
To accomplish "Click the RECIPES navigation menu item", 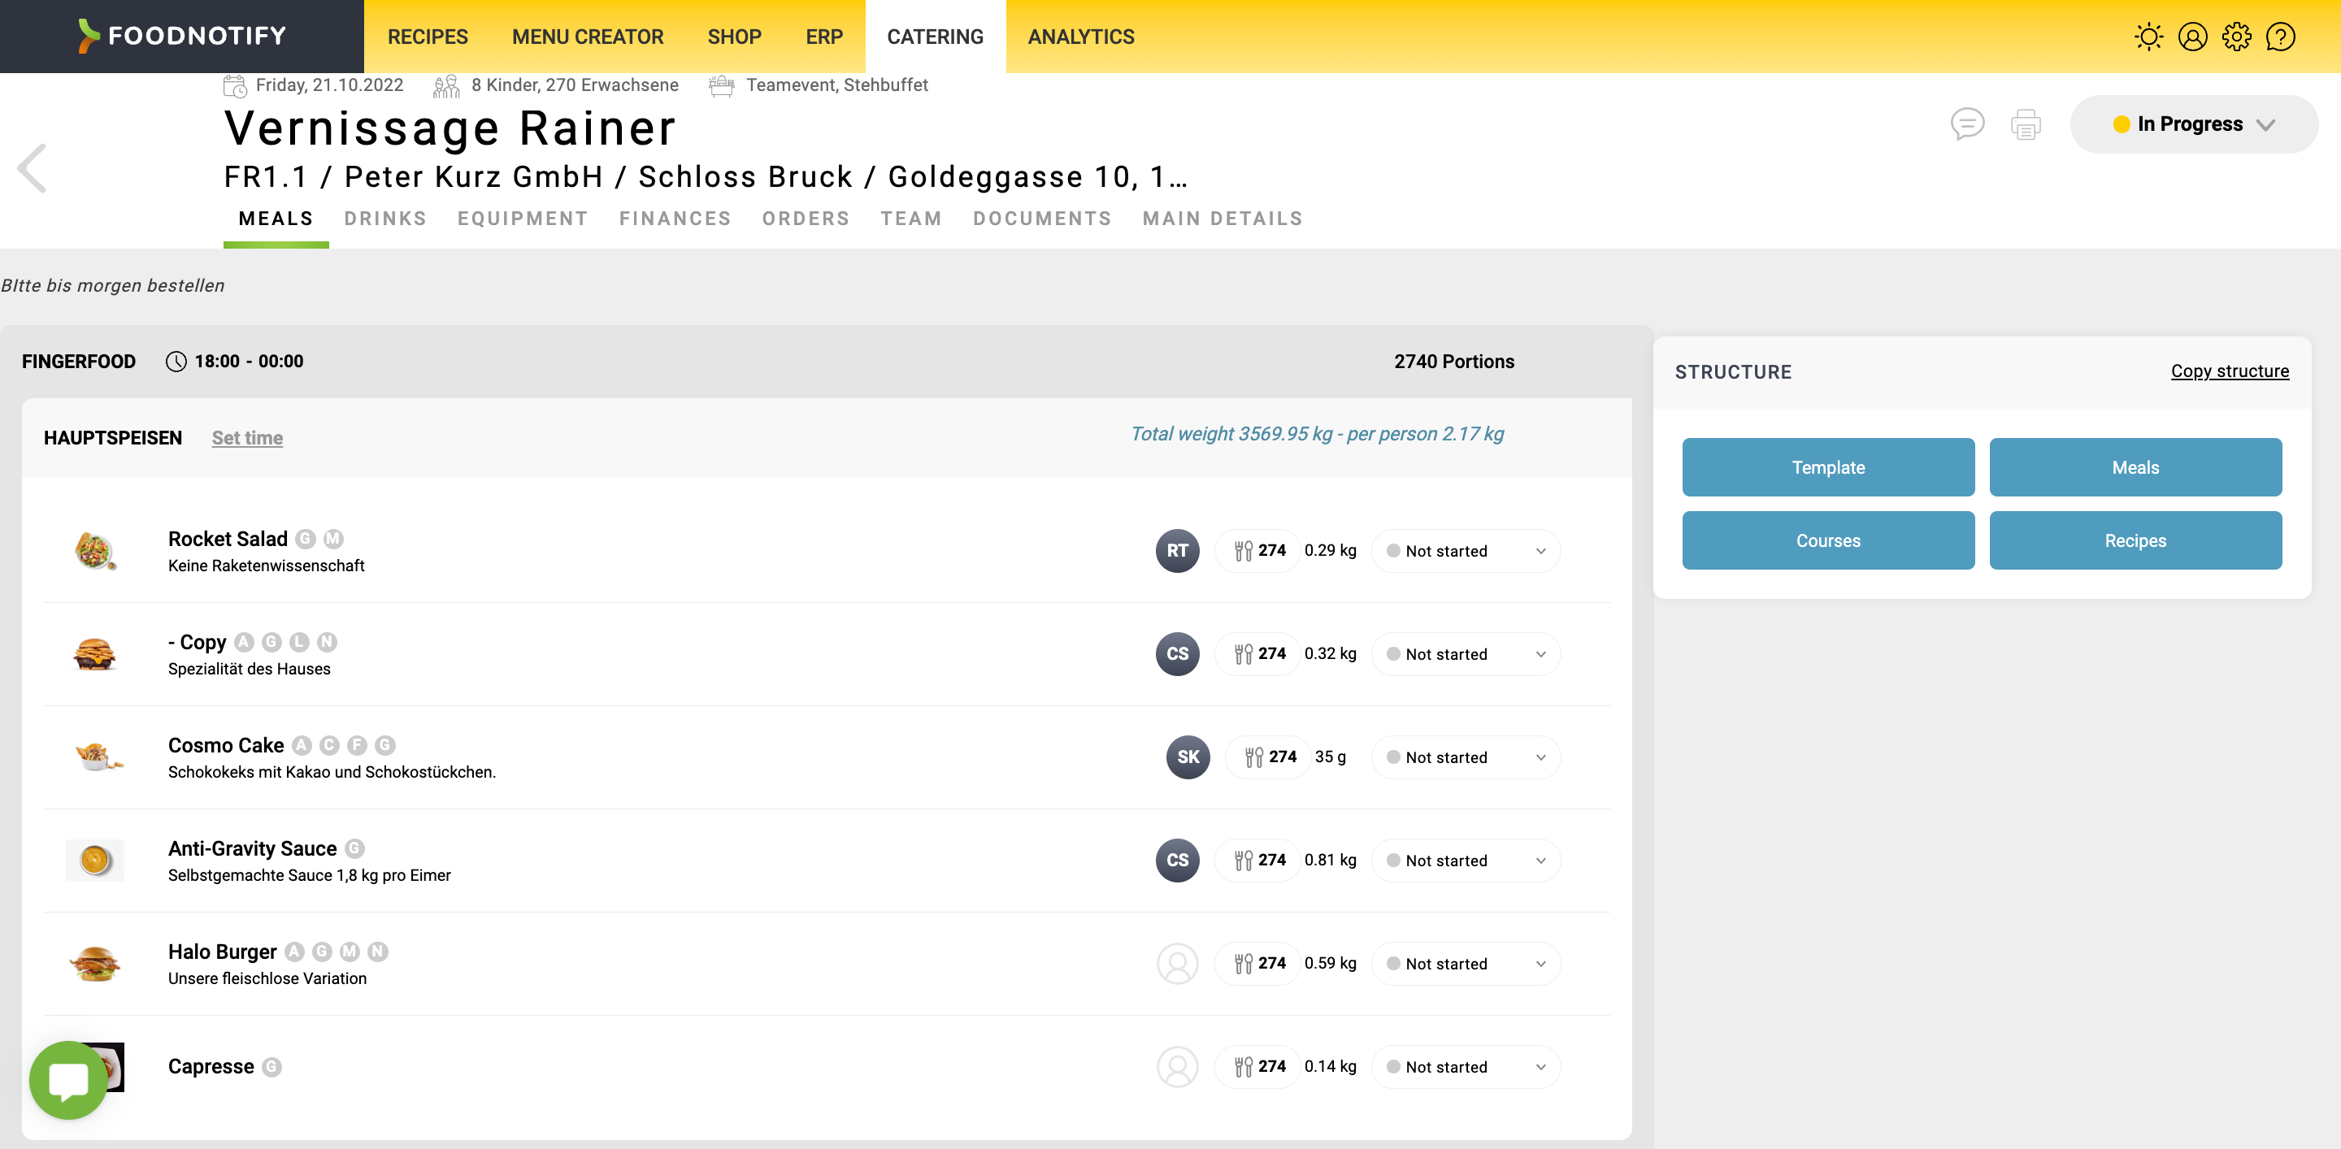I will click(x=428, y=36).
